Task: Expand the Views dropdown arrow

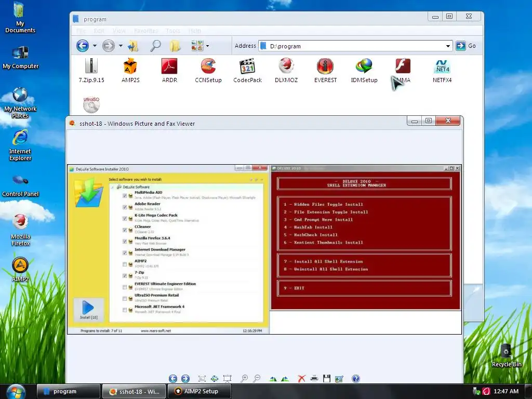Action: click(x=207, y=46)
